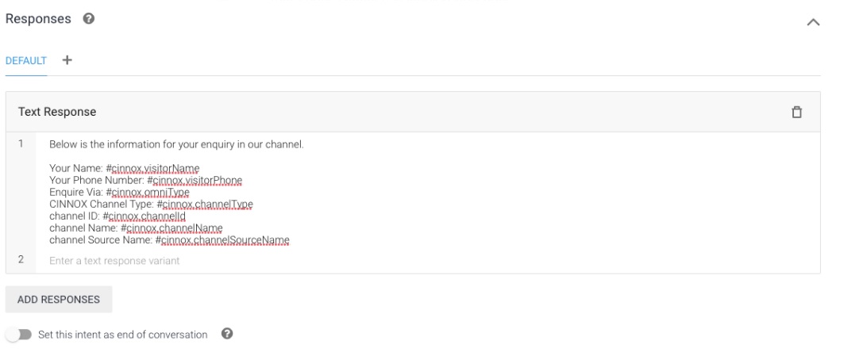
Task: Open help for end of conversation setting
Action: [x=226, y=334]
